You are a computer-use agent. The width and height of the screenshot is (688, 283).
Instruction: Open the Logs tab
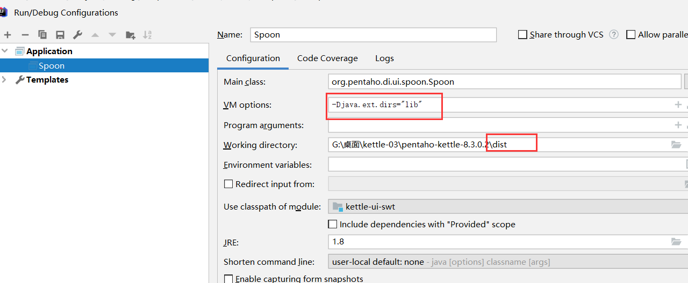click(x=384, y=58)
